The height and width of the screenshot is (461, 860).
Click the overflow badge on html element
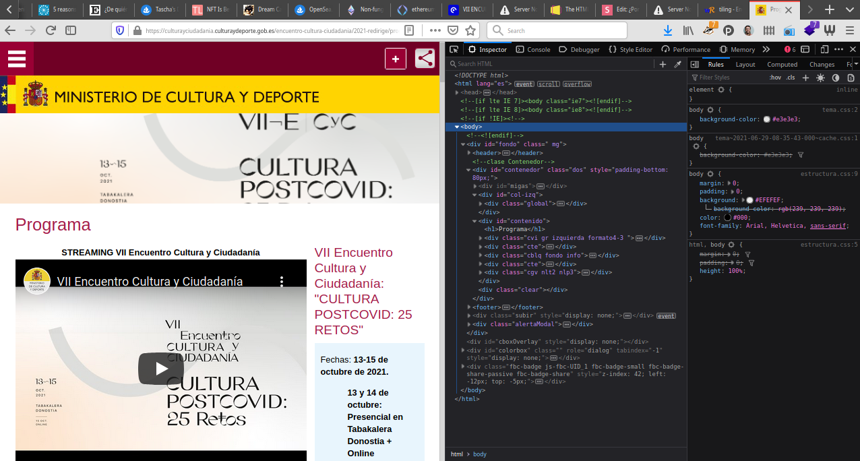coord(577,84)
